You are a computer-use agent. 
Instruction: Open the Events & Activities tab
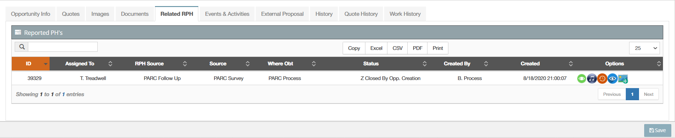227,14
